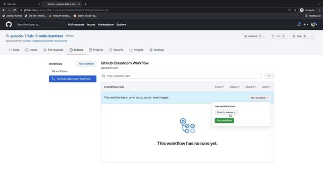
Task: Open the CIS 351 Timeline bookmark
Action: (x=35, y=16)
